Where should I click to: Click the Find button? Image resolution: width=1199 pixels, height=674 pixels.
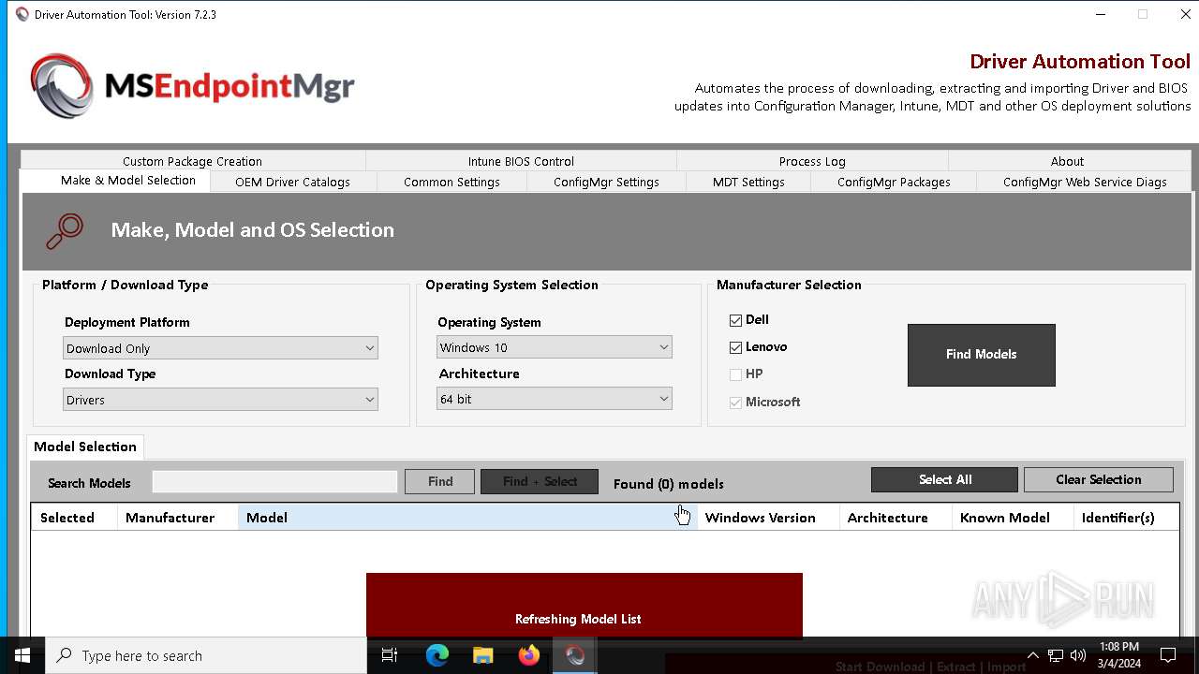tap(439, 482)
